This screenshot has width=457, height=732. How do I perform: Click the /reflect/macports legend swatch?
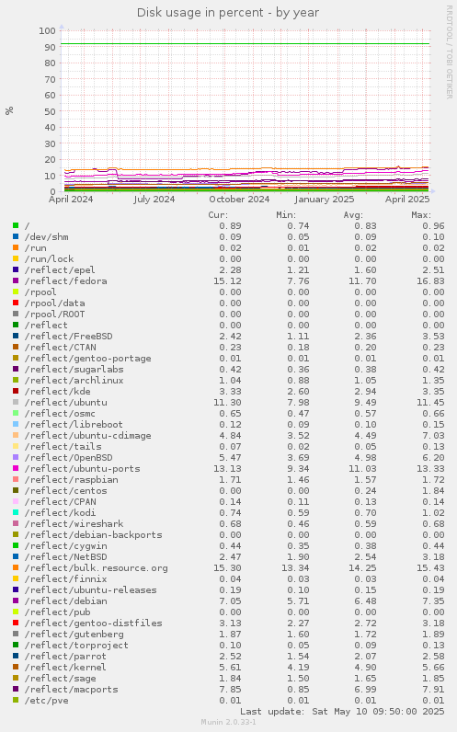pos(16,689)
